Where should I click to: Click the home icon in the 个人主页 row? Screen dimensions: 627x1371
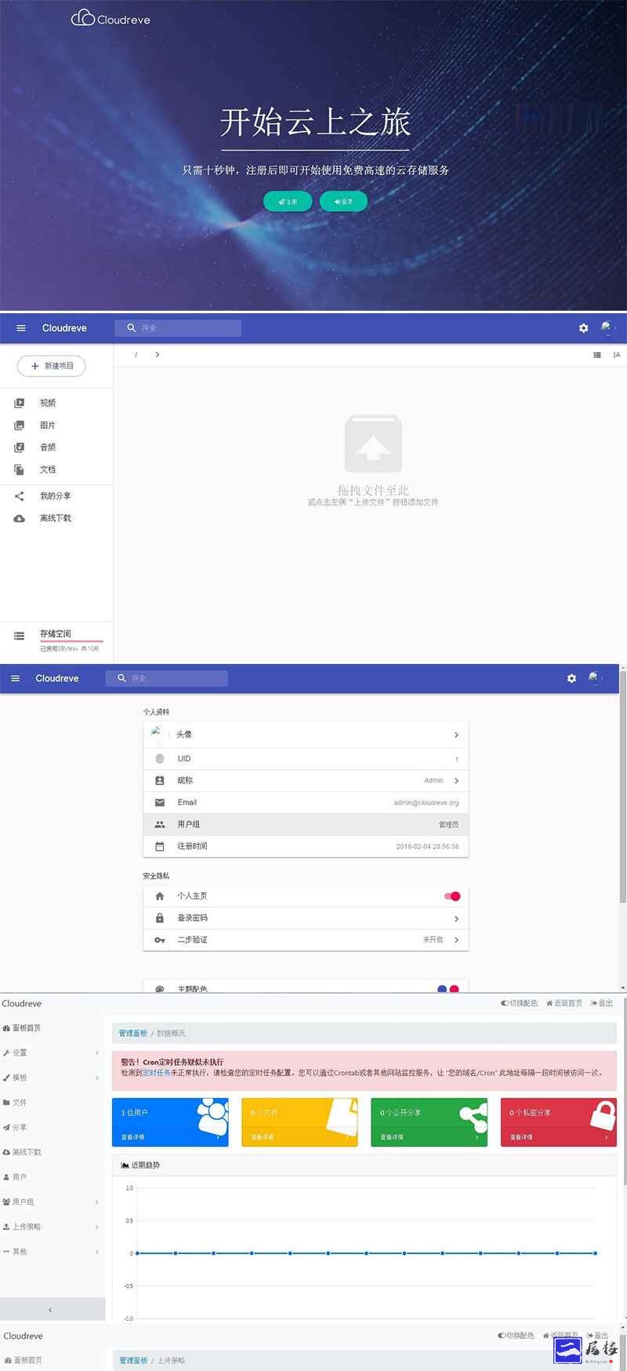point(160,896)
